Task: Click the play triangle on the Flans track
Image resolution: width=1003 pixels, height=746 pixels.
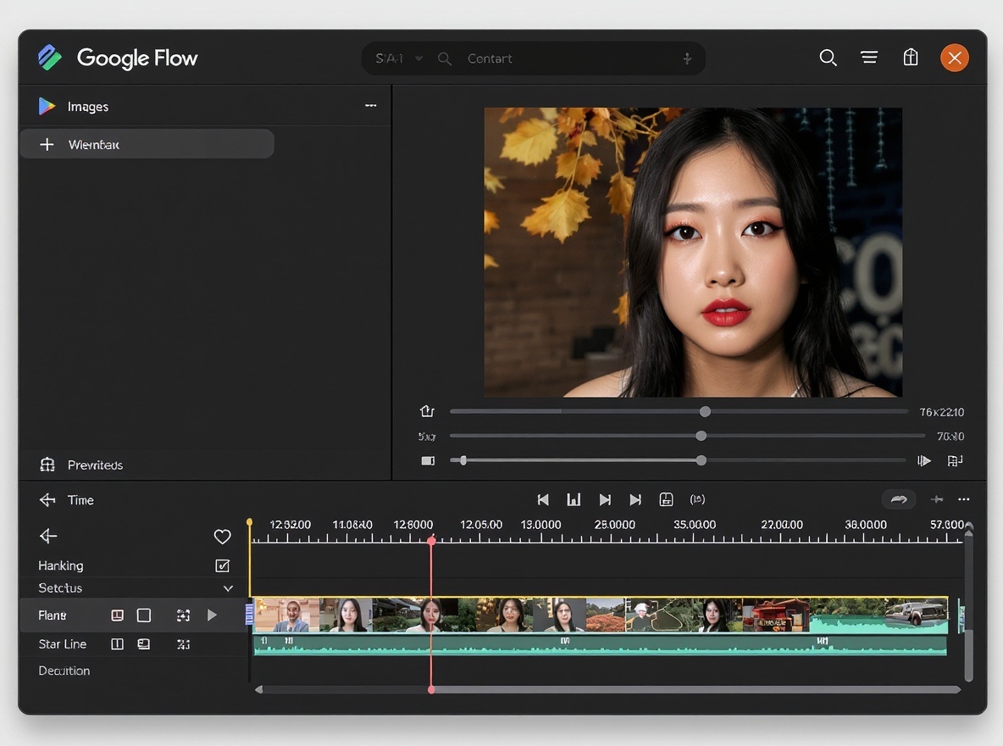Action: 213,615
